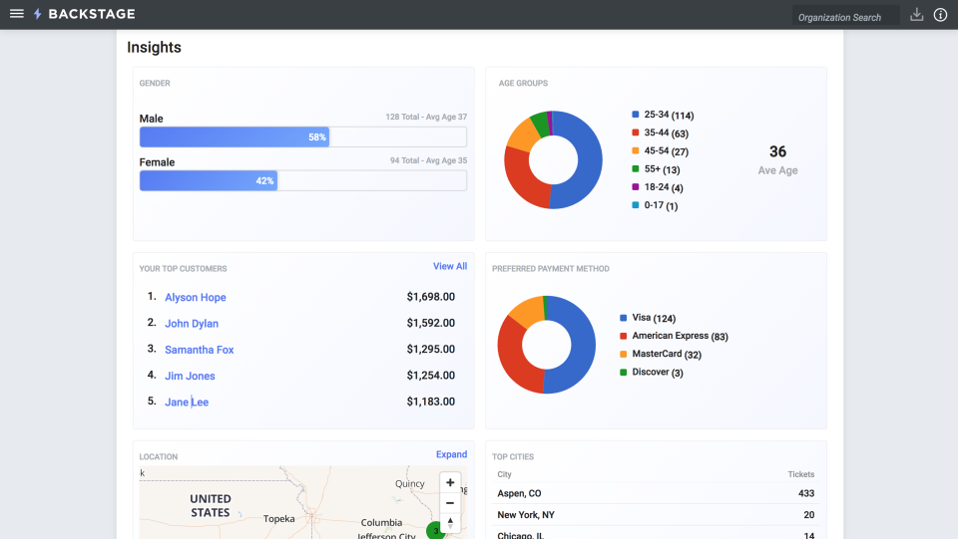
Task: Open John Dylan customer profile
Action: pyautogui.click(x=192, y=324)
